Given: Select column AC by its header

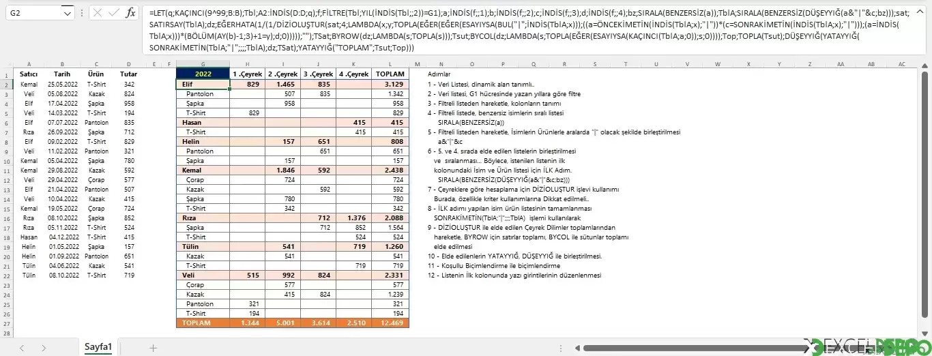Looking at the screenshot, I should pyautogui.click(x=901, y=64).
